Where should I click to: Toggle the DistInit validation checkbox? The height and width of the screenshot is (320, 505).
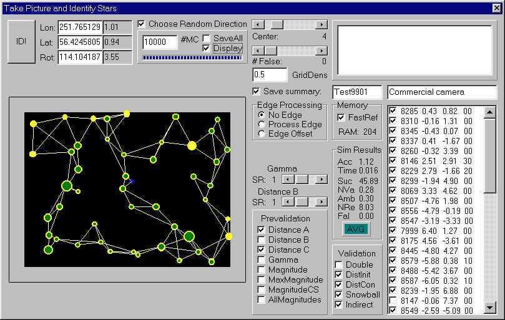click(x=338, y=274)
